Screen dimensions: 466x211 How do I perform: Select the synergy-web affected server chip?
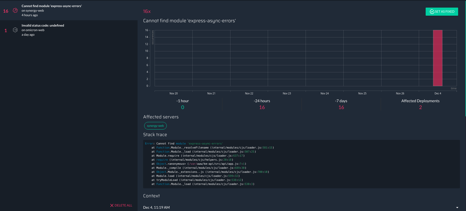click(x=155, y=126)
